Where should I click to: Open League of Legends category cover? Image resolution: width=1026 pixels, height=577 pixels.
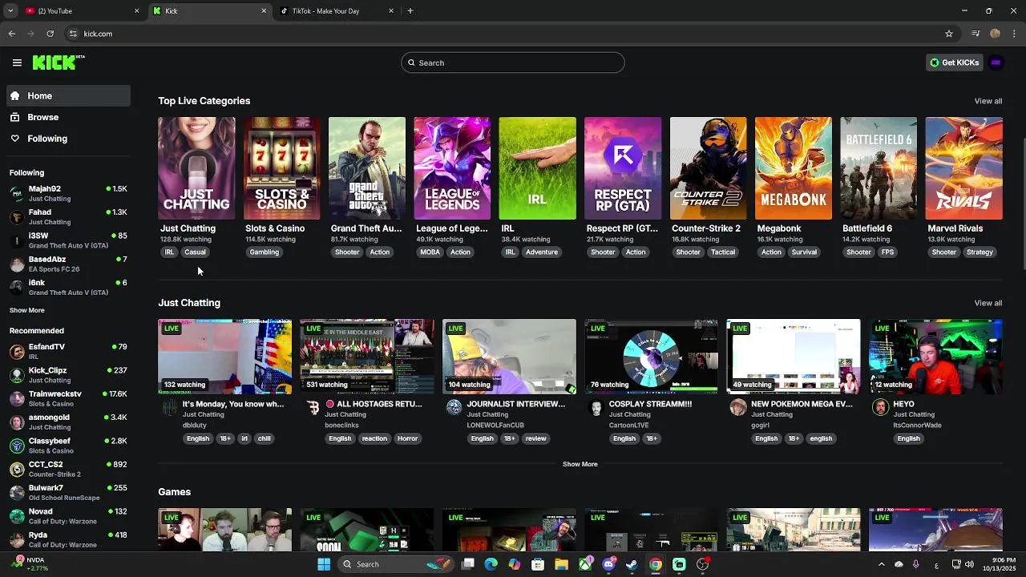coord(452,168)
